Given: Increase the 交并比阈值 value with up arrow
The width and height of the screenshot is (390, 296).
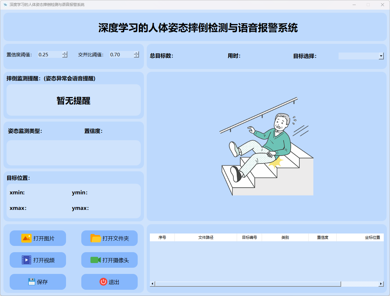Looking at the screenshot, I should 136,53.
